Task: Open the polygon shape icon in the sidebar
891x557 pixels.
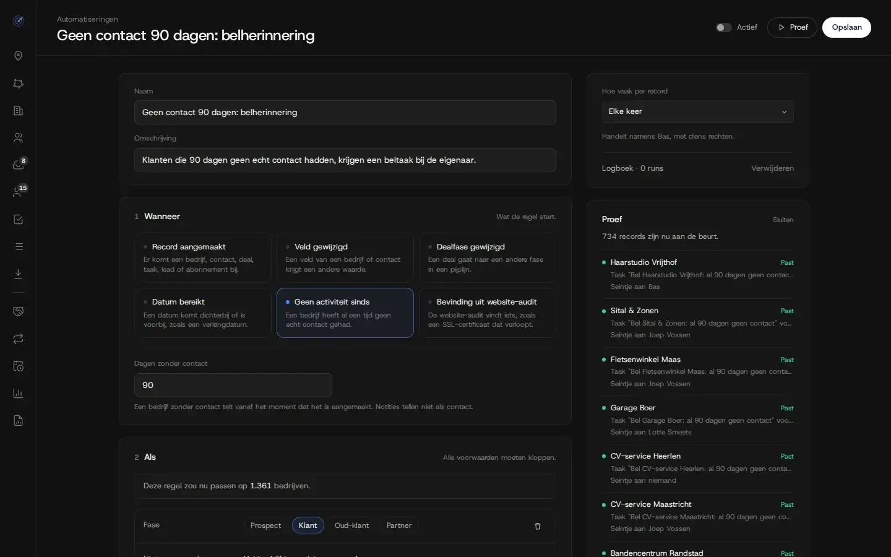Action: point(19,84)
